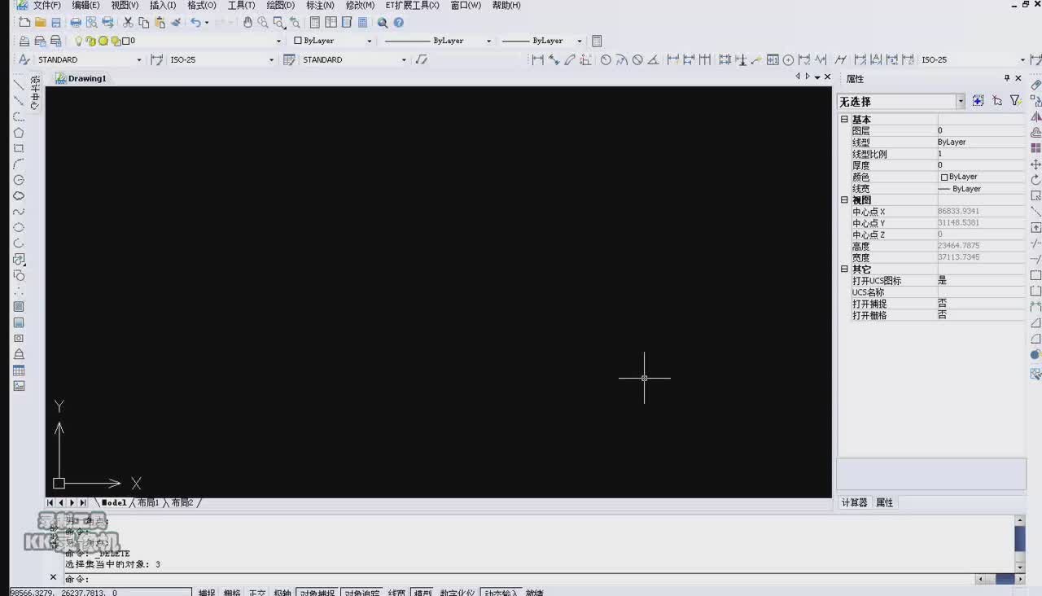Collapse the 基本 properties section
This screenshot has height=596, width=1042.
click(844, 119)
